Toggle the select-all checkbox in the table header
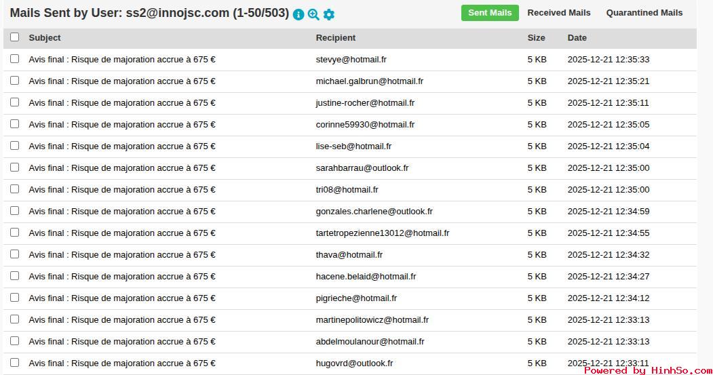This screenshot has height=375, width=713. [x=15, y=37]
